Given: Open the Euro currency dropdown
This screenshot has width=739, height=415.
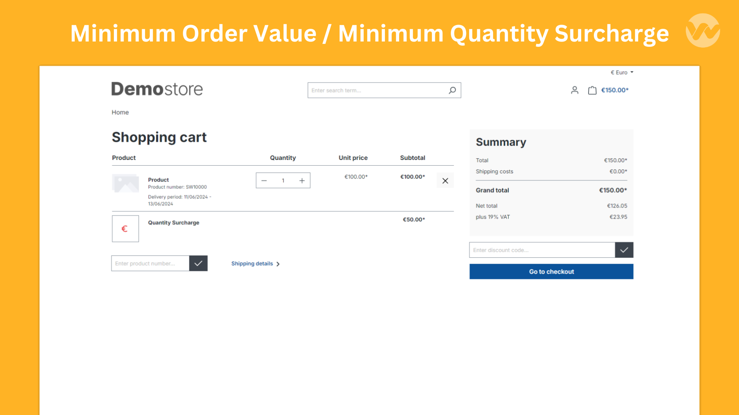Looking at the screenshot, I should [x=621, y=72].
